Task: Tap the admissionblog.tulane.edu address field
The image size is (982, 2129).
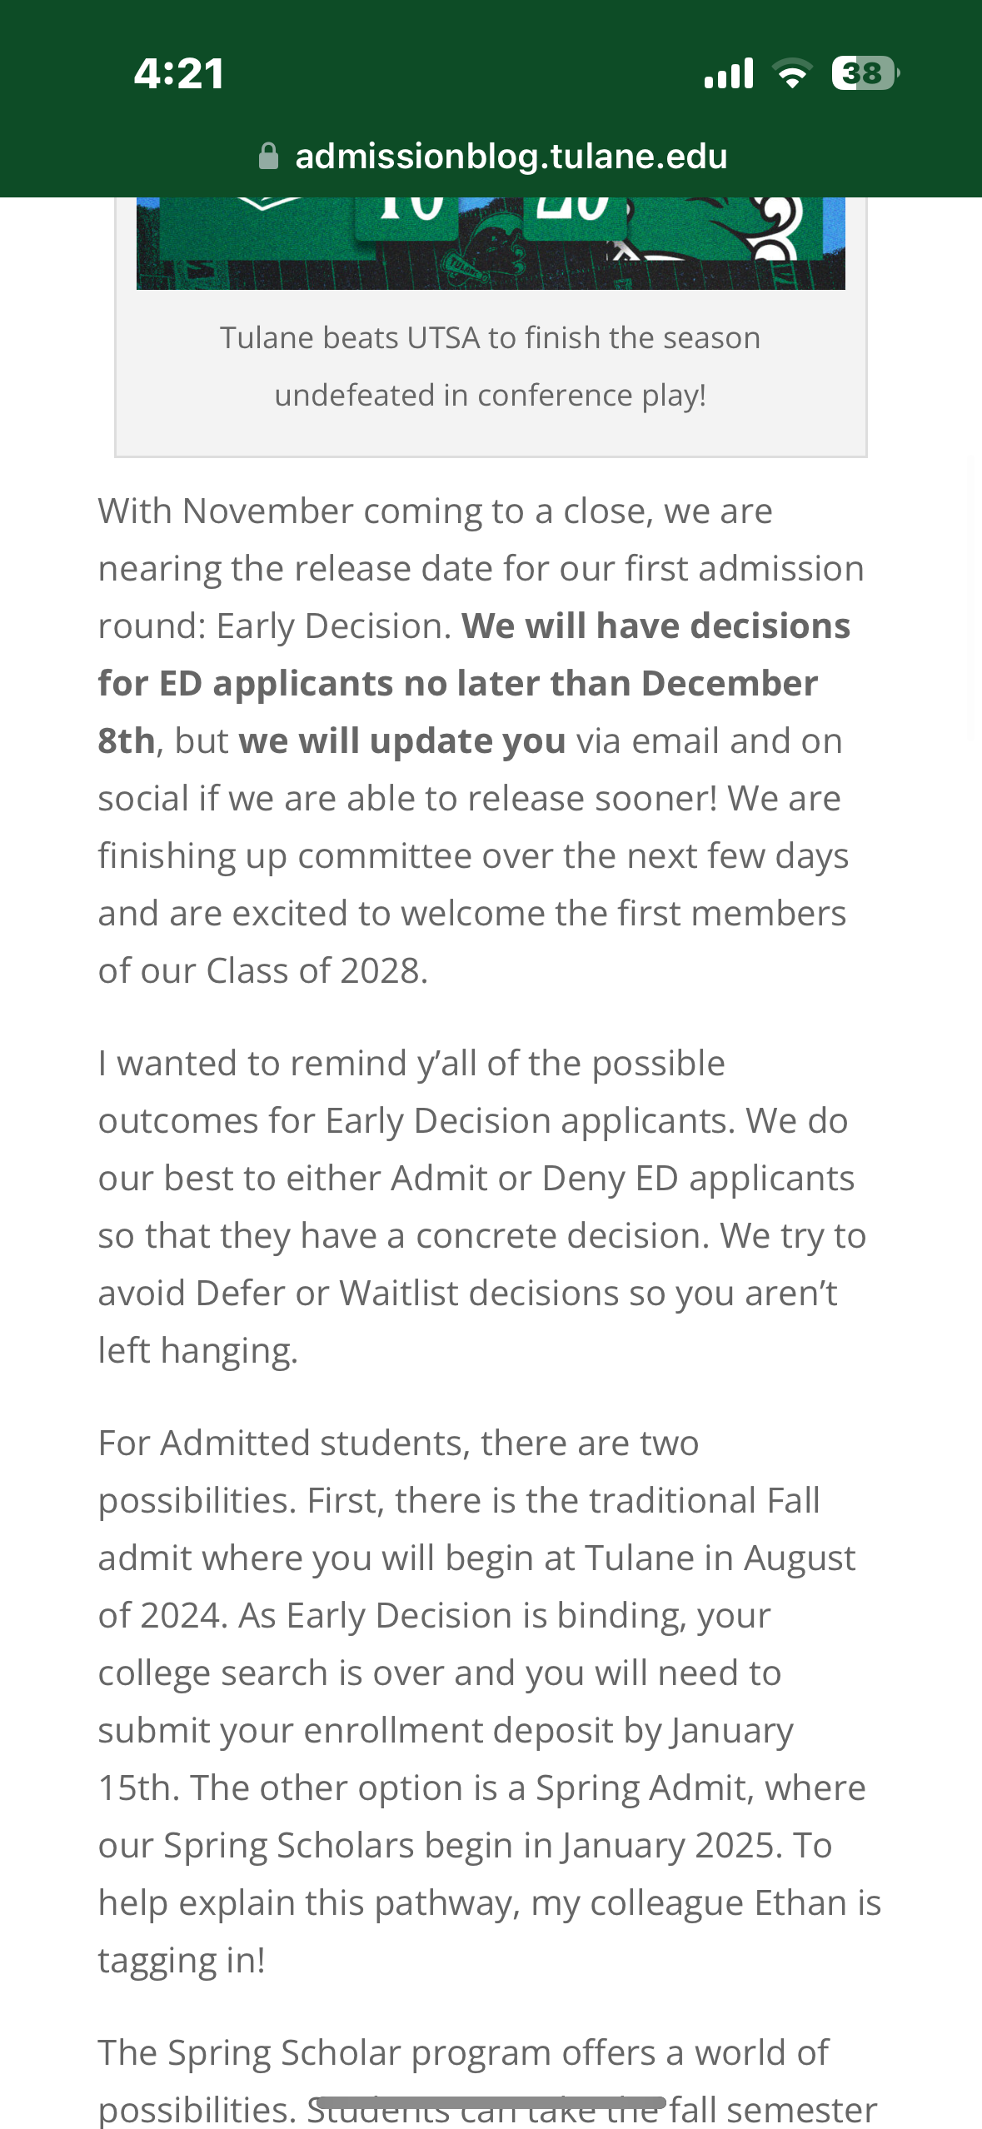Action: pyautogui.click(x=511, y=156)
